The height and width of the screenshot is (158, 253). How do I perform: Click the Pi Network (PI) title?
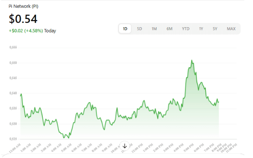click(23, 6)
